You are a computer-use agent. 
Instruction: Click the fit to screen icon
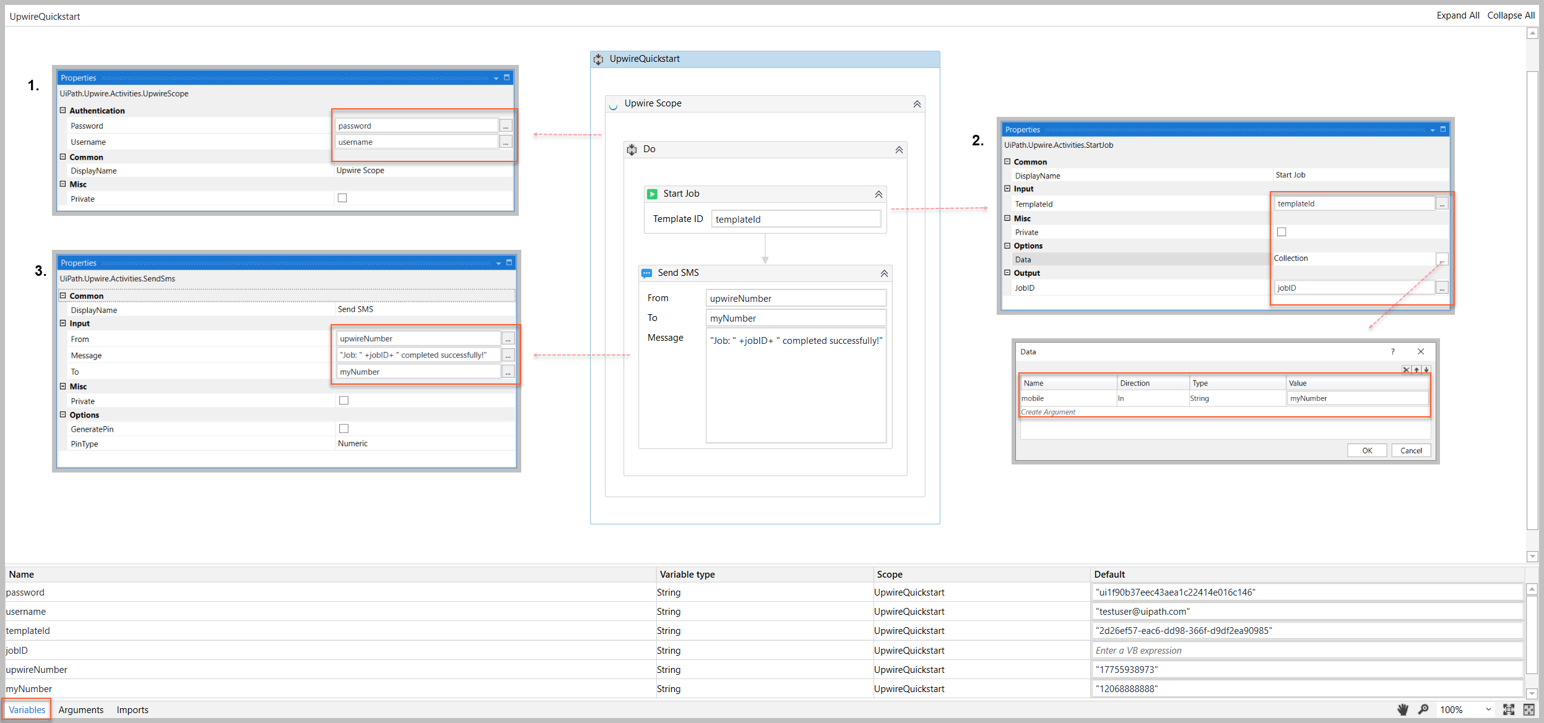click(x=1509, y=709)
